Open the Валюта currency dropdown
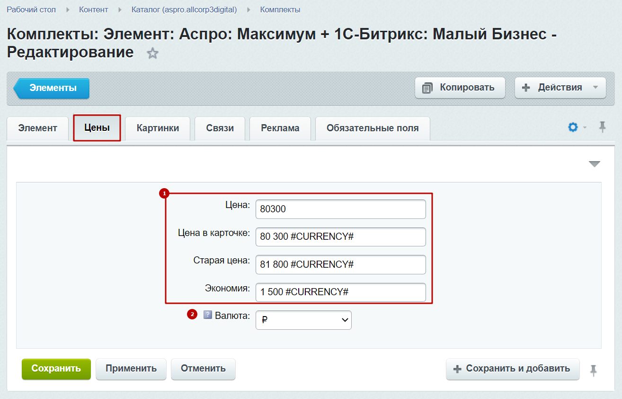 (x=303, y=320)
